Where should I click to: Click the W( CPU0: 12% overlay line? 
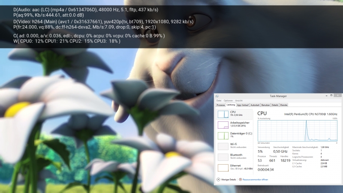pyautogui.click(x=67, y=41)
